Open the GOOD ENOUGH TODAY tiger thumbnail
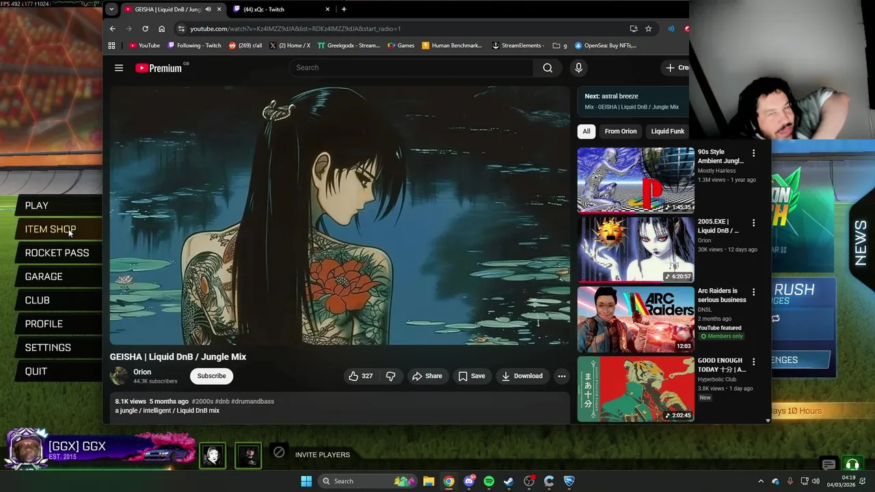 click(636, 389)
